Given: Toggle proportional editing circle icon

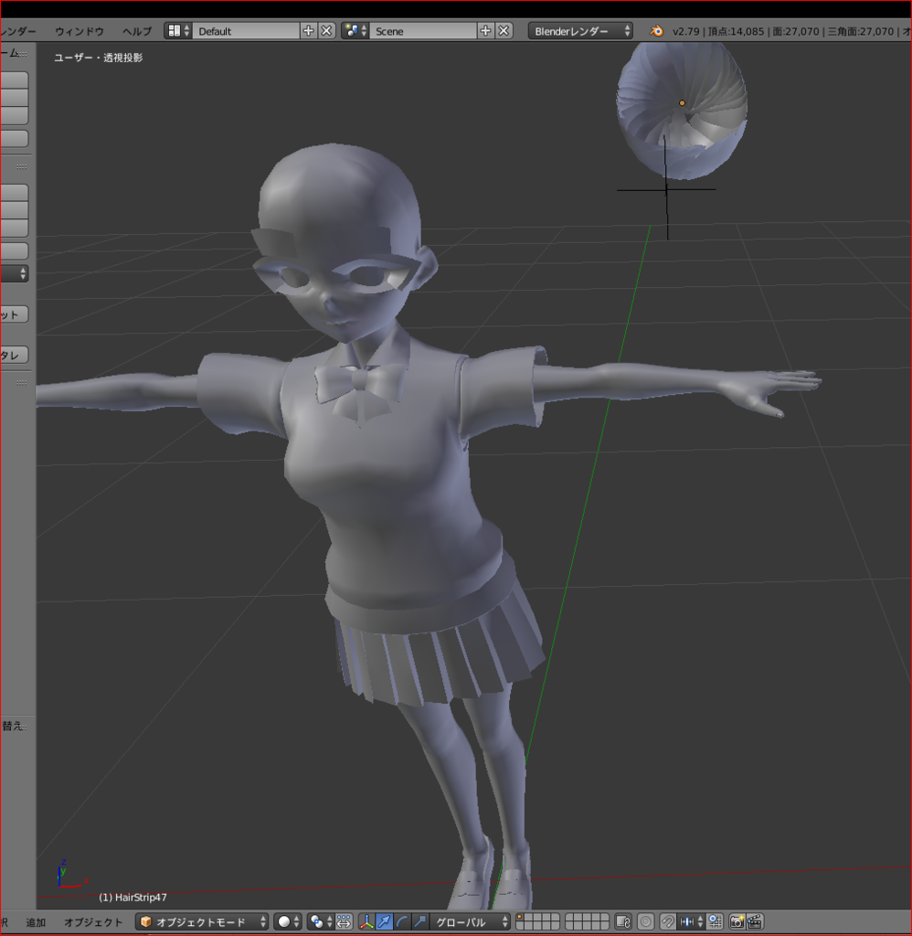Looking at the screenshot, I should point(646,922).
